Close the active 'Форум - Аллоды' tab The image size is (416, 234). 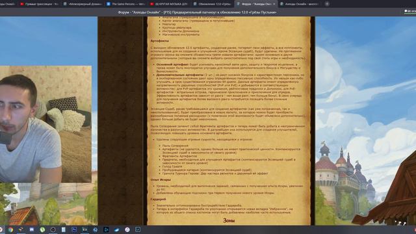point(274,4)
